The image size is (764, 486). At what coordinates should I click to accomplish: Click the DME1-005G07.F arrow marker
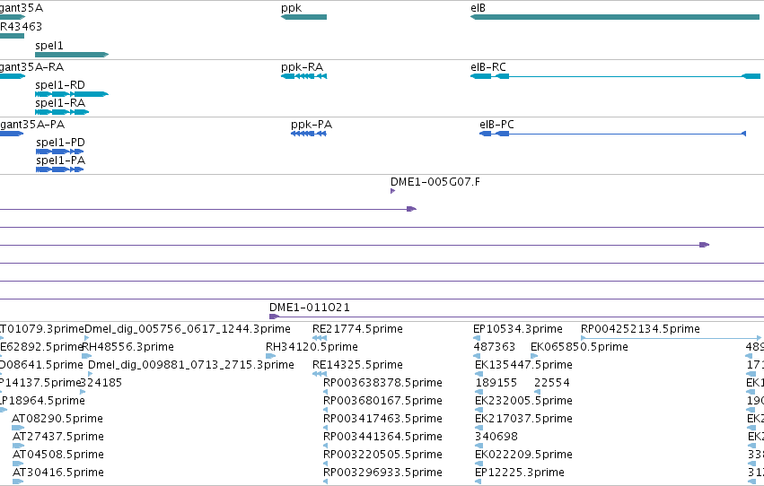pyautogui.click(x=392, y=191)
